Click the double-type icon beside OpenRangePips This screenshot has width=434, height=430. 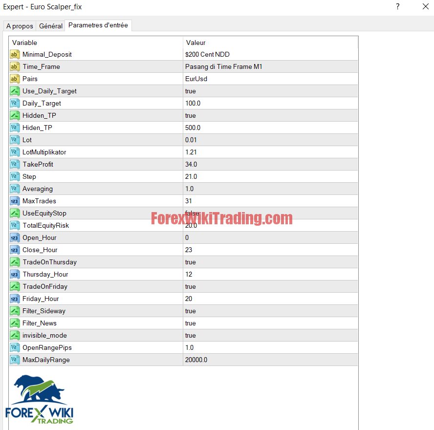[x=15, y=347]
